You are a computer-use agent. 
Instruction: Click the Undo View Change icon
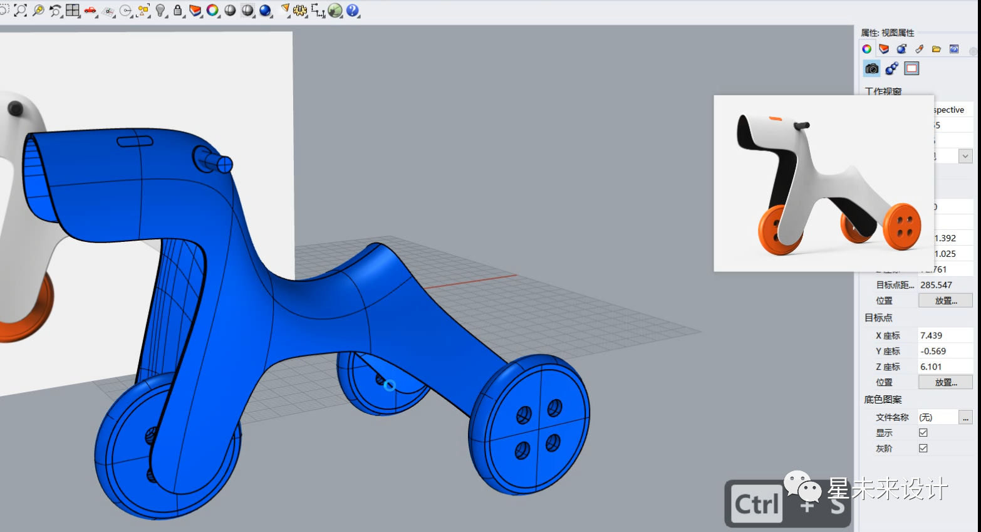[56, 11]
